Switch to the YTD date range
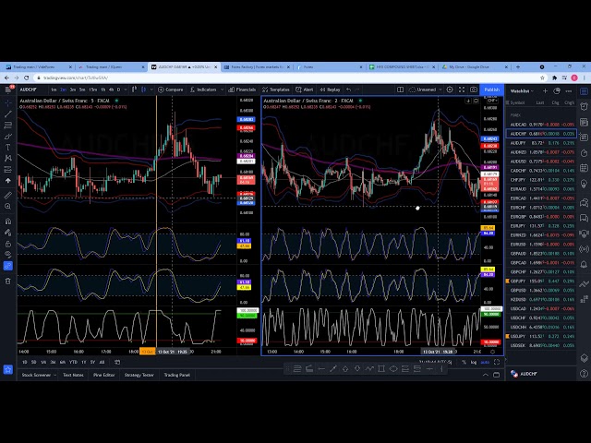This screenshot has width=591, height=443. pos(73,362)
